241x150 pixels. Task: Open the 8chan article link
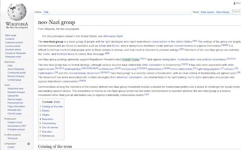click(x=116, y=46)
